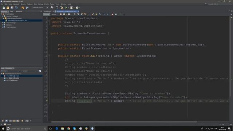Image resolution: width=233 pixels, height=131 pixels.
Task: Collapse the Source Packages node
Action: click(3, 16)
